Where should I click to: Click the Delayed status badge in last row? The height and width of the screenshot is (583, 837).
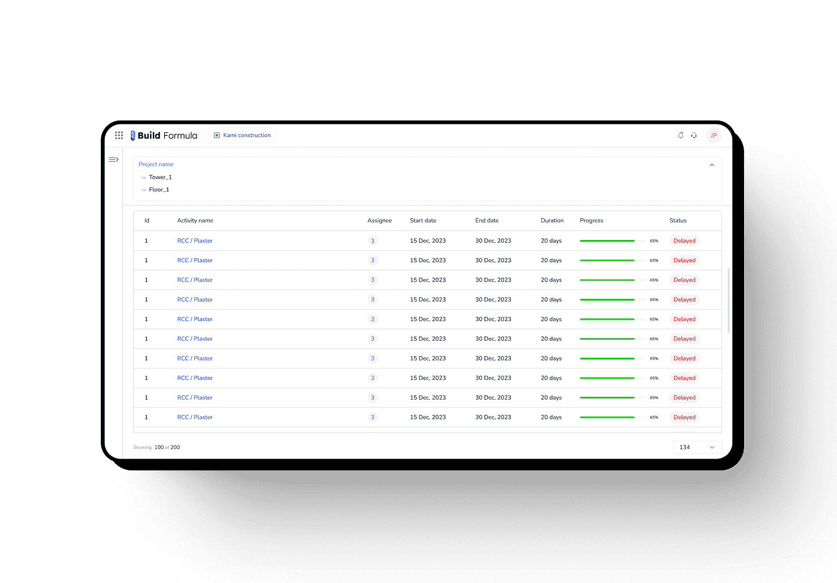click(x=684, y=417)
